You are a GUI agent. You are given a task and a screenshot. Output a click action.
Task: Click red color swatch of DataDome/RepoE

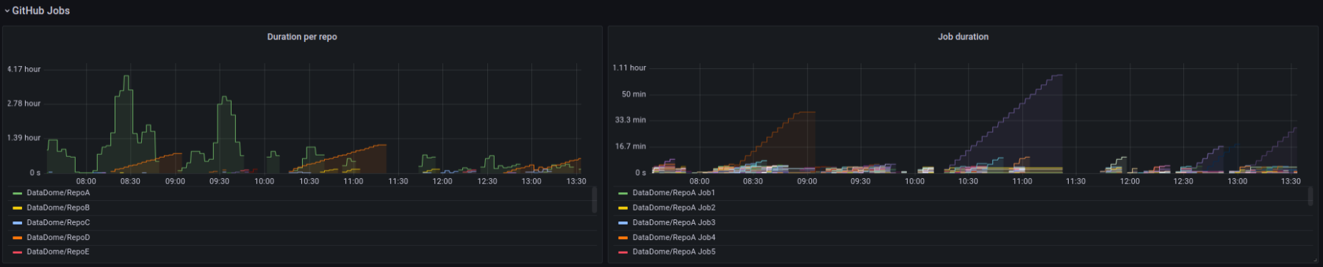pyautogui.click(x=18, y=252)
